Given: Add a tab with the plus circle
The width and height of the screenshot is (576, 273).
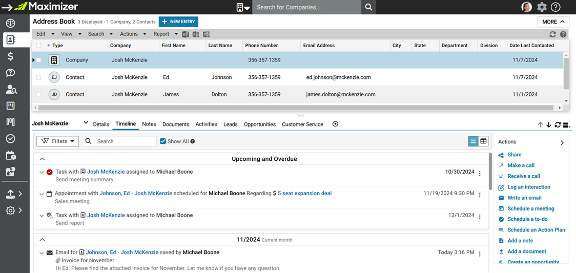Looking at the screenshot, I should [x=335, y=124].
